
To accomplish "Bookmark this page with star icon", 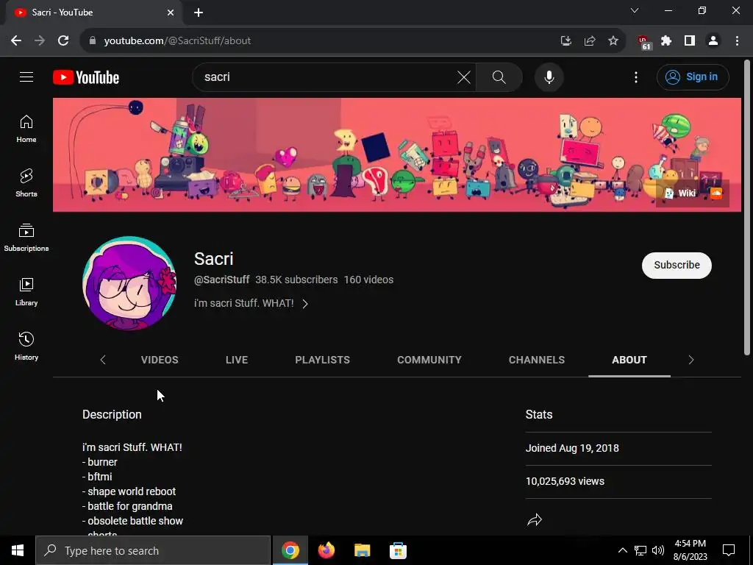I will point(613,41).
